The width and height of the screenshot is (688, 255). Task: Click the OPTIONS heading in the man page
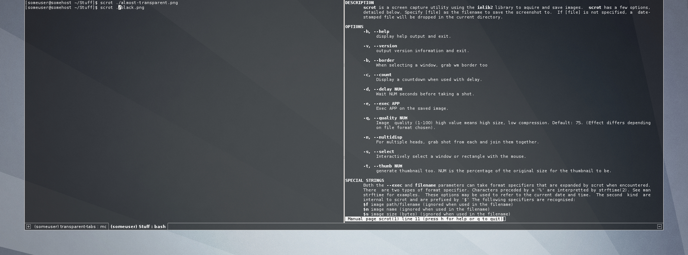pyautogui.click(x=354, y=27)
